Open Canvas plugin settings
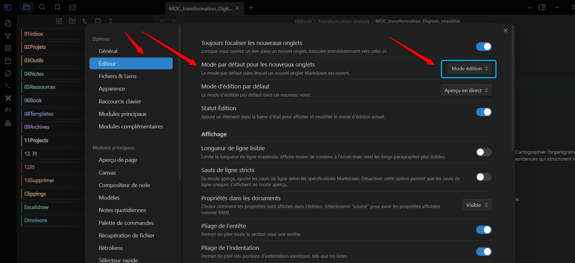575x263 pixels. click(131, 173)
